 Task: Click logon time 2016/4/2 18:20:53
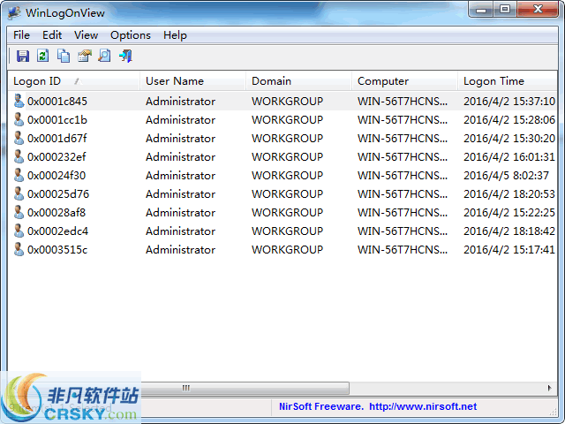(509, 194)
